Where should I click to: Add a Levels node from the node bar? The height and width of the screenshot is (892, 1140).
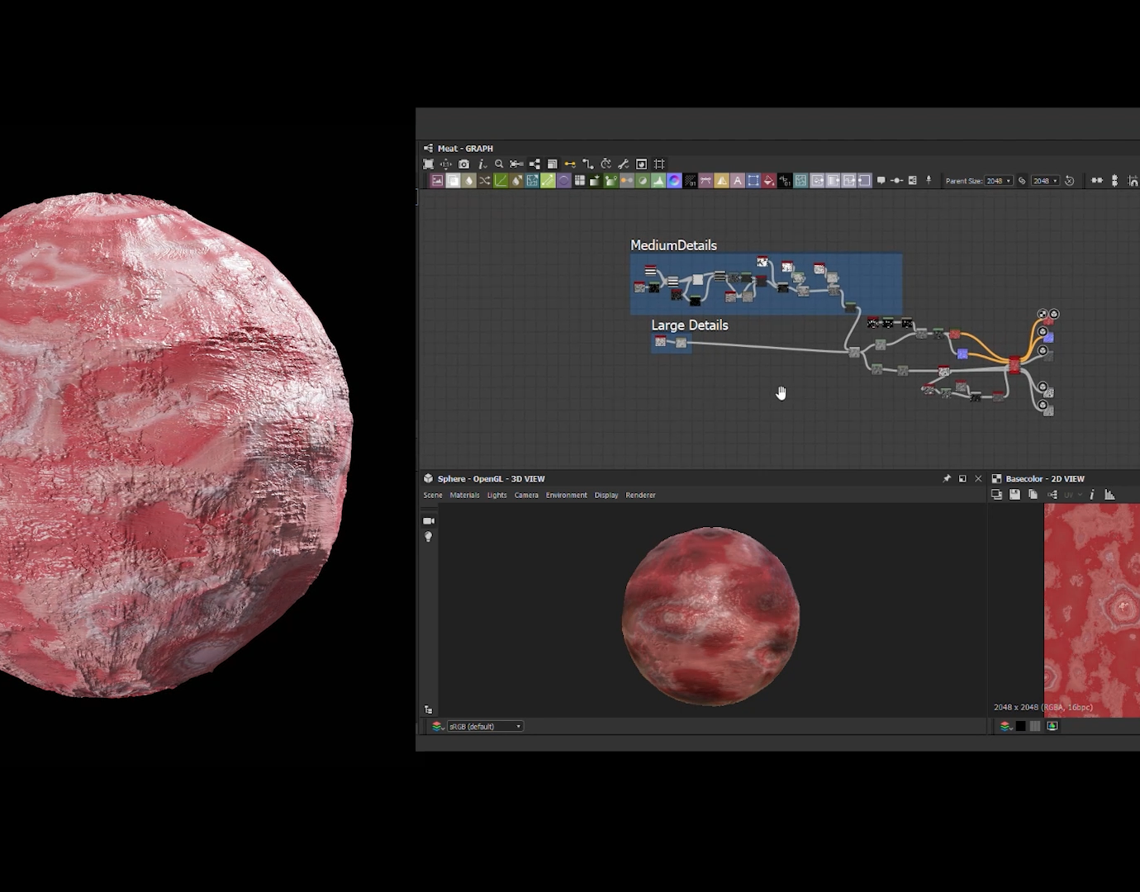point(658,180)
